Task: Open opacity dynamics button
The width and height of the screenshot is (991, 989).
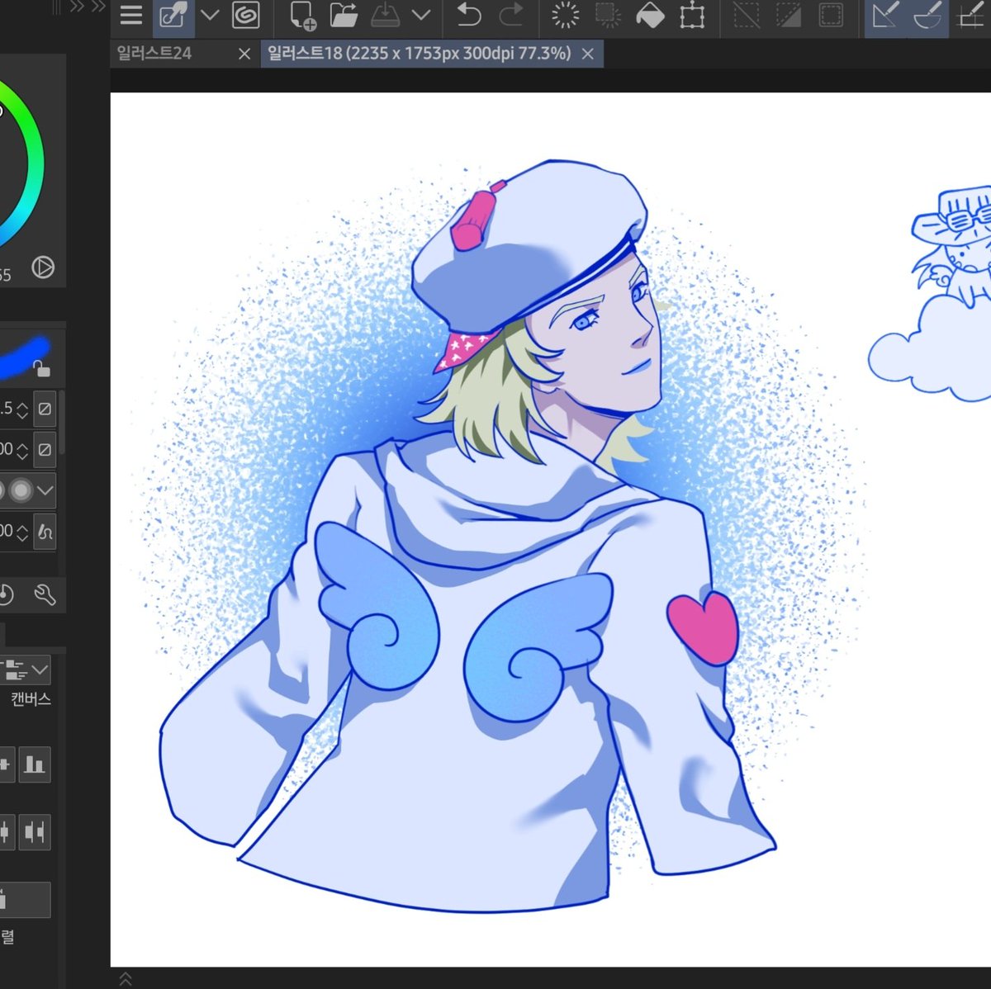Action: click(x=45, y=449)
